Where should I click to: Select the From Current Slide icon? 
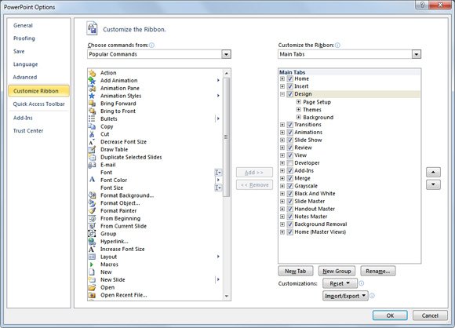click(x=92, y=226)
